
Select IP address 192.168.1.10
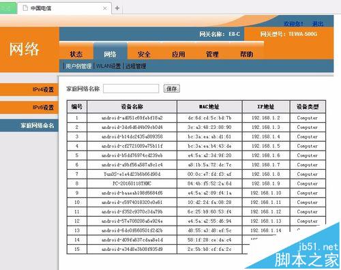pyautogui.click(x=266, y=193)
